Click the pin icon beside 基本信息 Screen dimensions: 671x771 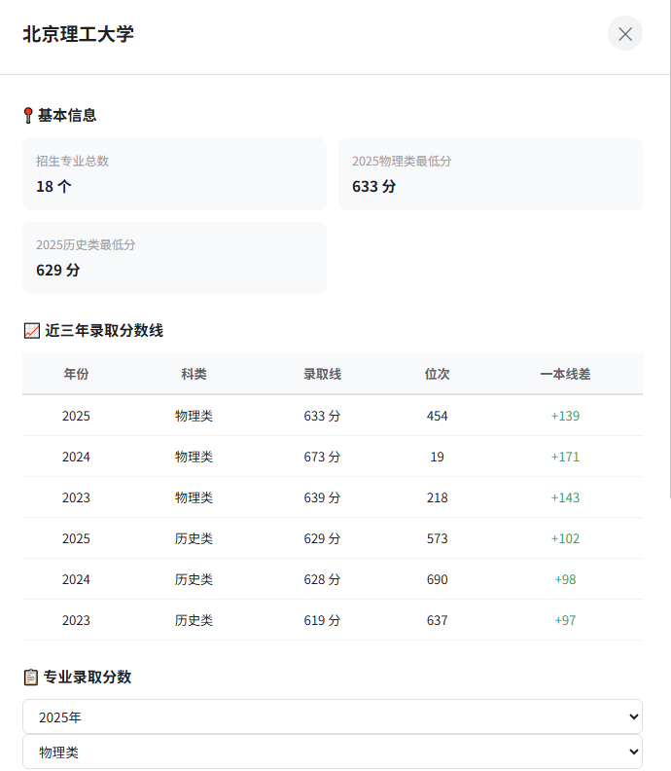[x=28, y=116]
